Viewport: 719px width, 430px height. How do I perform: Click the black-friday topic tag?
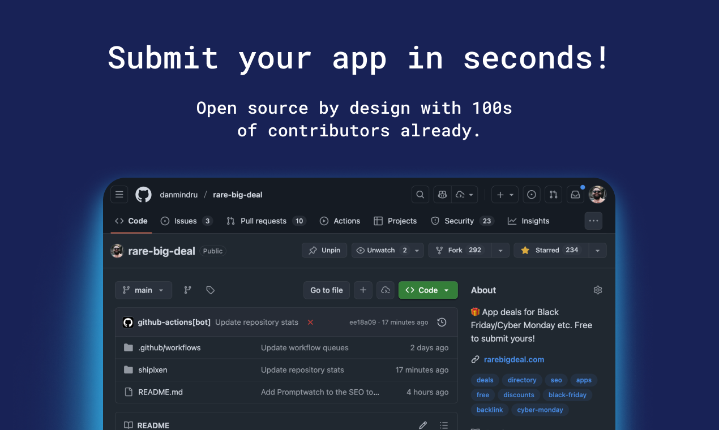click(x=567, y=395)
